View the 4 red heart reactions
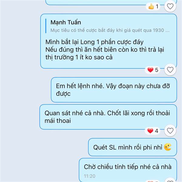182x182 pixels. (153, 131)
